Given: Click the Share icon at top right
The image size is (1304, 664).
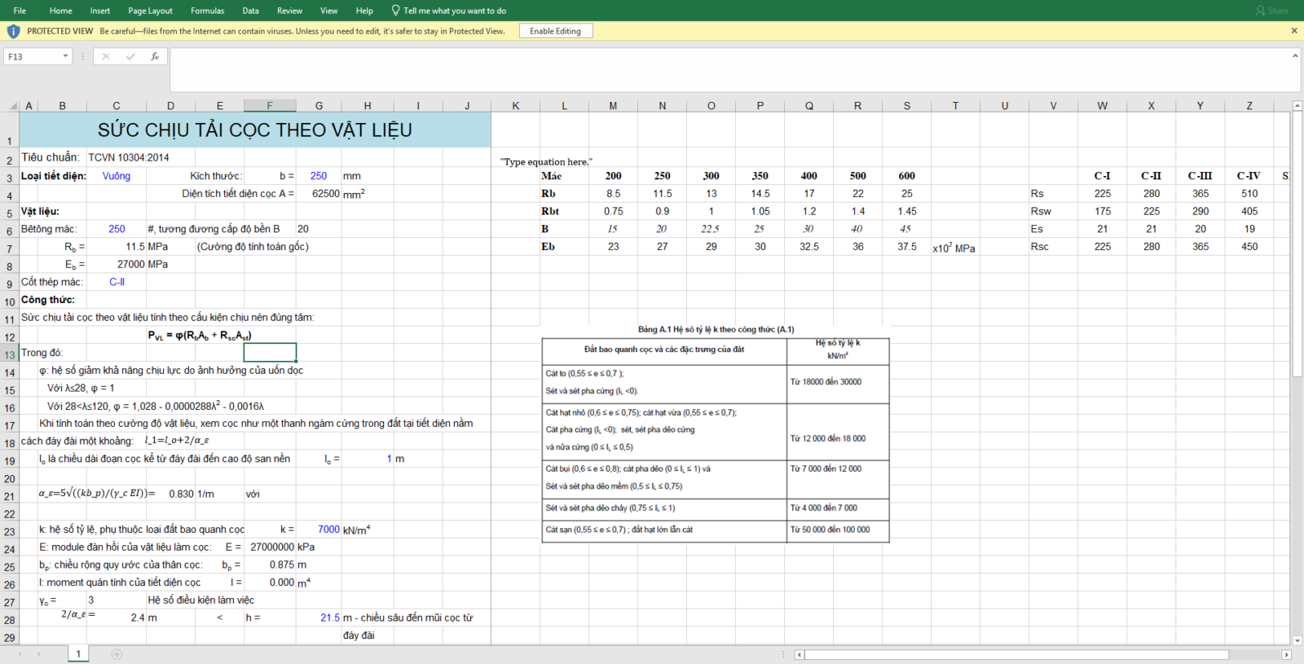Looking at the screenshot, I should (1271, 11).
